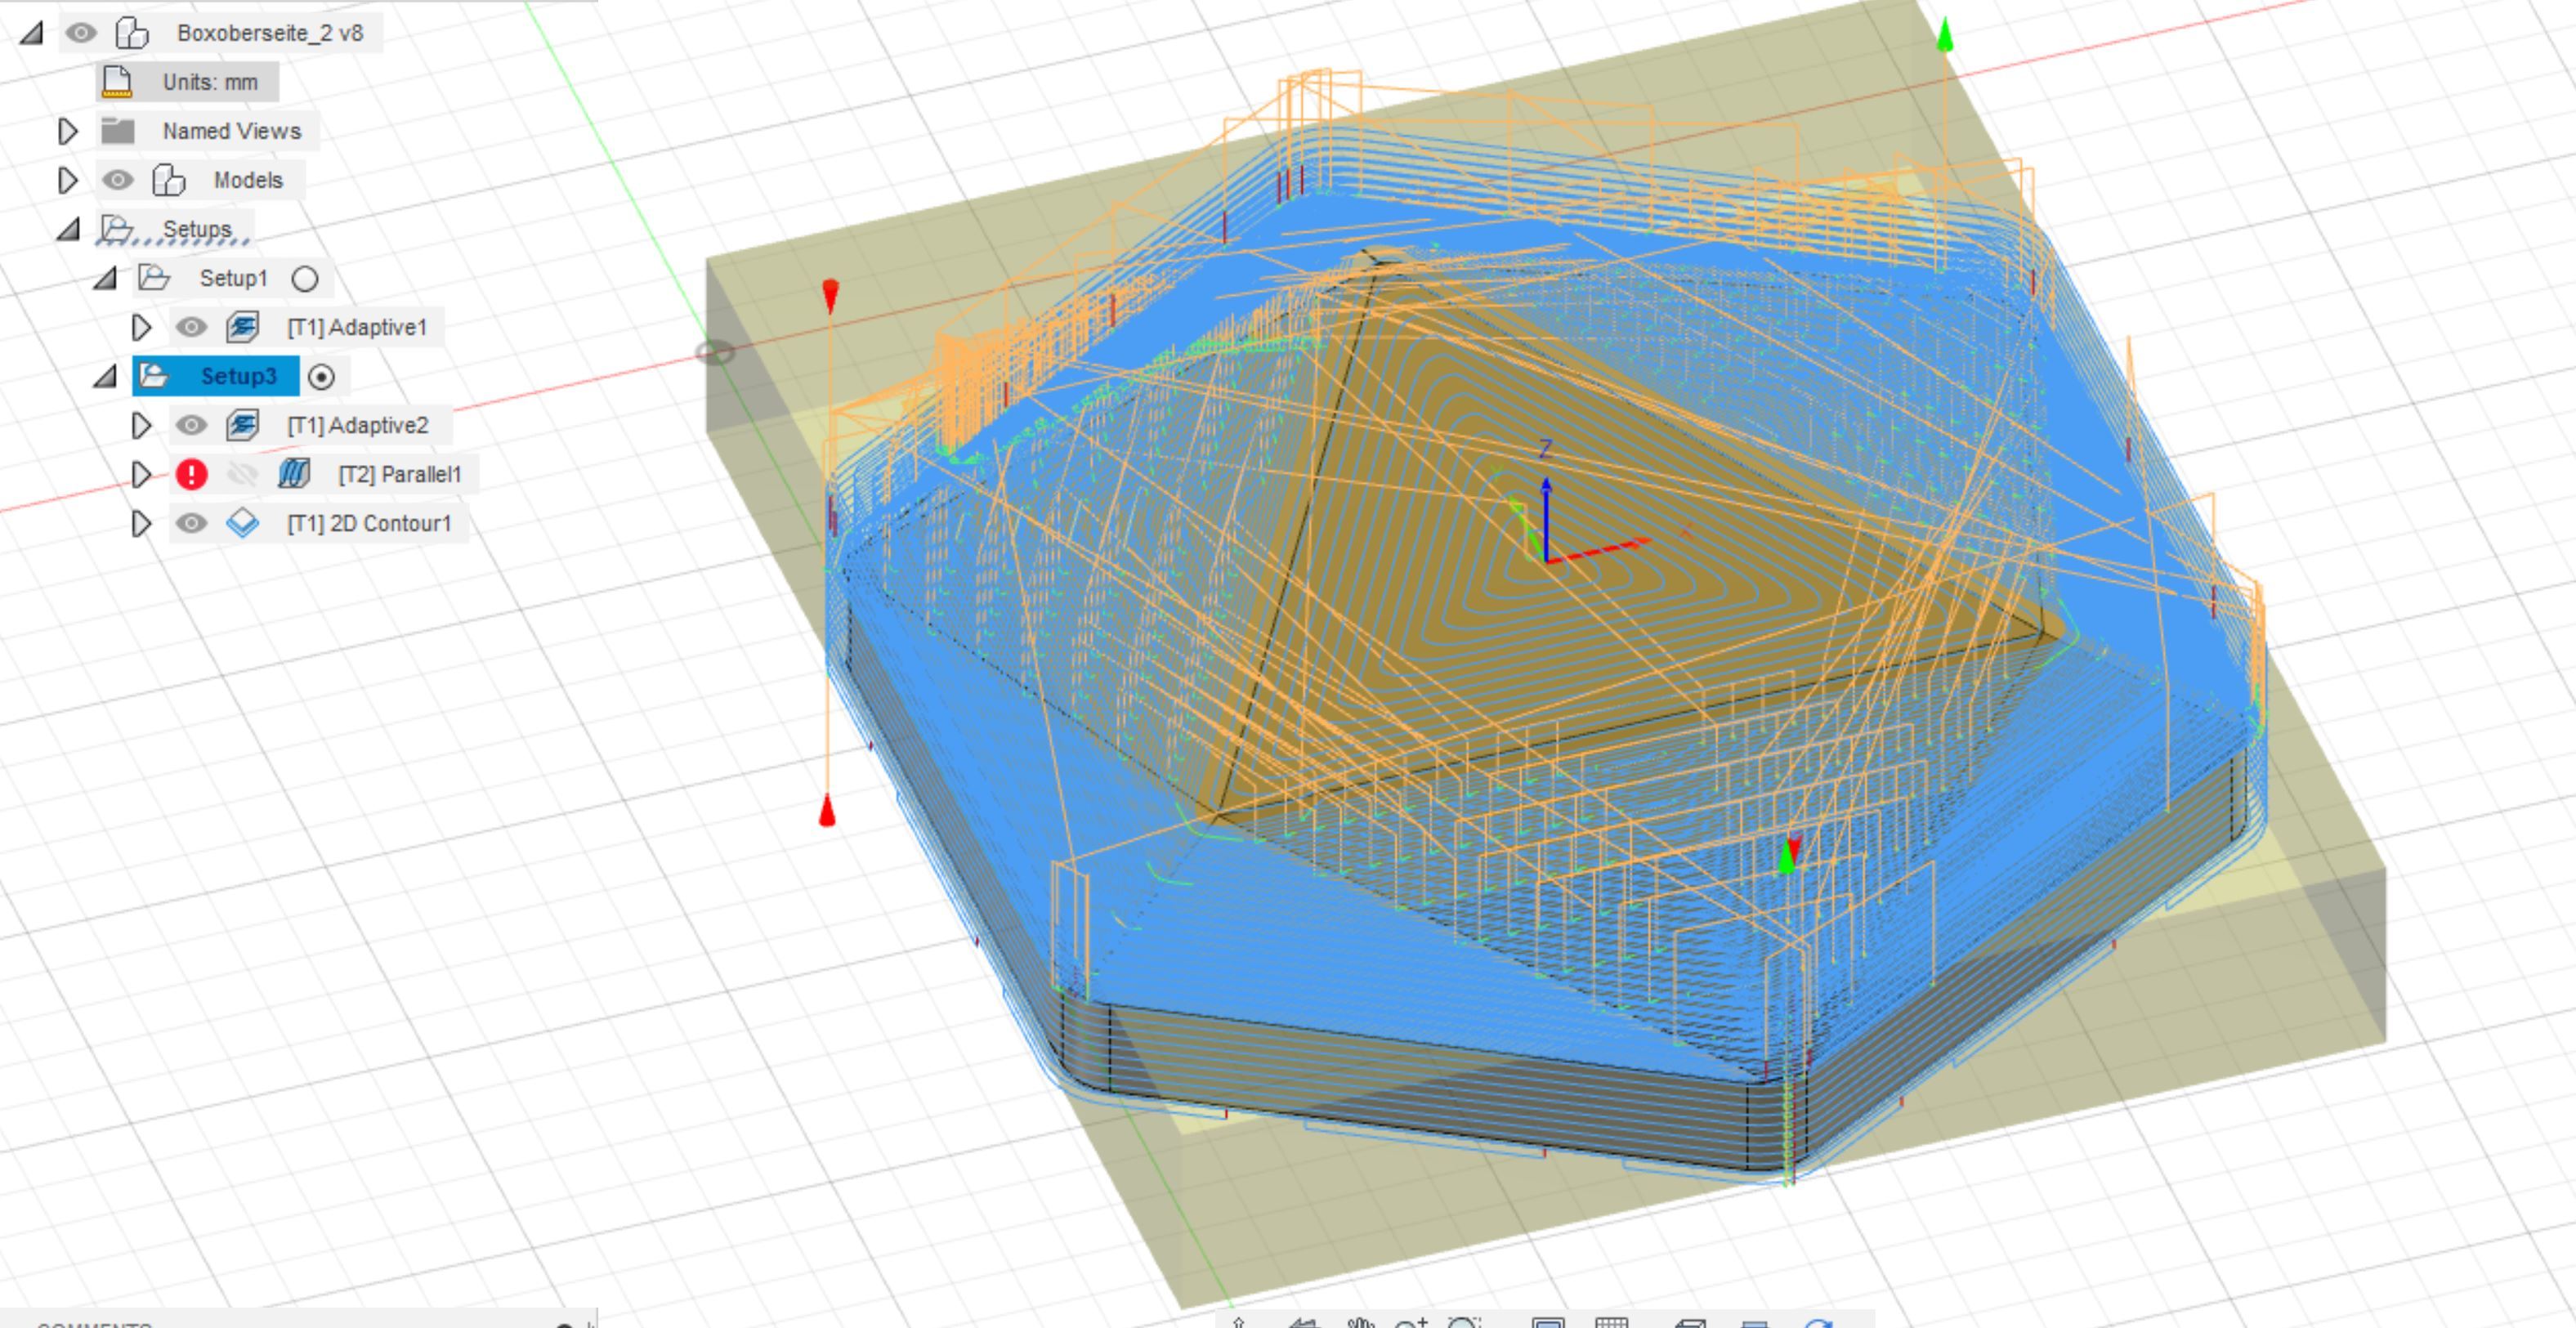Image resolution: width=2576 pixels, height=1328 pixels.
Task: Click the Named Views folder icon
Action: tap(118, 131)
